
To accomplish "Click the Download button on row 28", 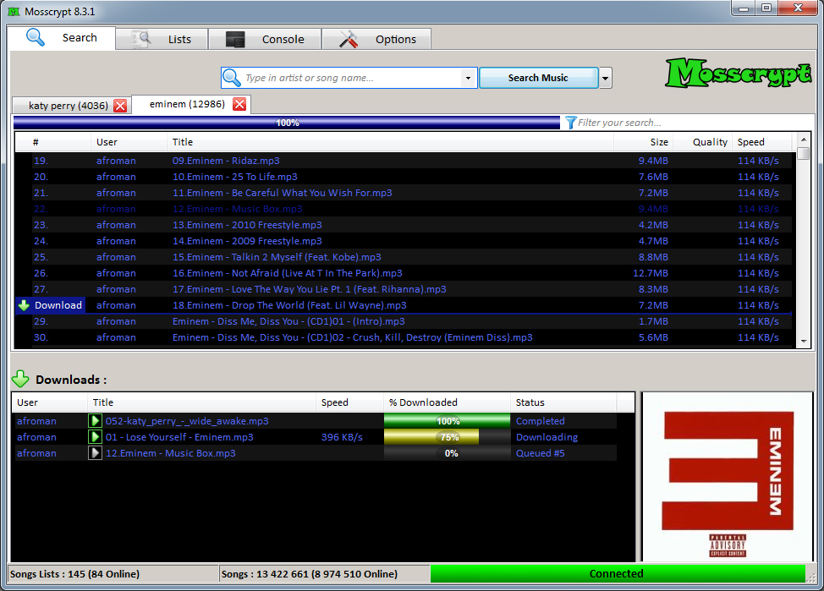I will (51, 305).
